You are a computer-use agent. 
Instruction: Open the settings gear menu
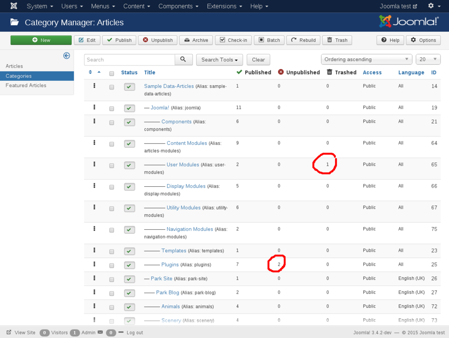(433, 6)
